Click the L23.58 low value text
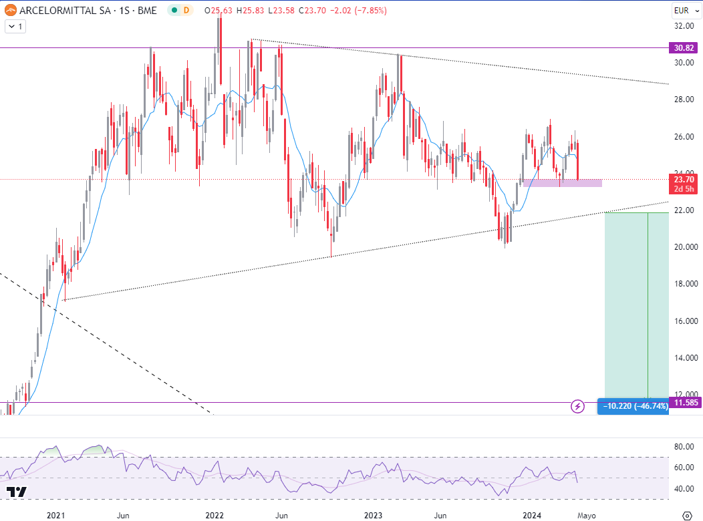The image size is (703, 521). (281, 10)
